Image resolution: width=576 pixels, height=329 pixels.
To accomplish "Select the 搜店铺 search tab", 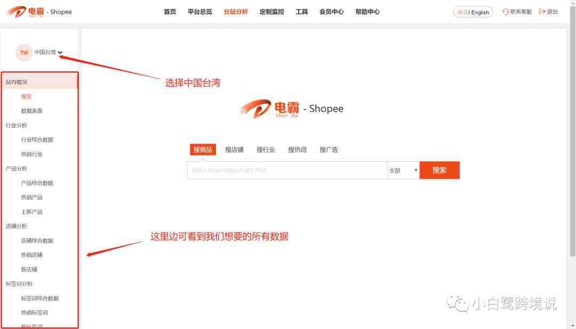I will point(234,150).
